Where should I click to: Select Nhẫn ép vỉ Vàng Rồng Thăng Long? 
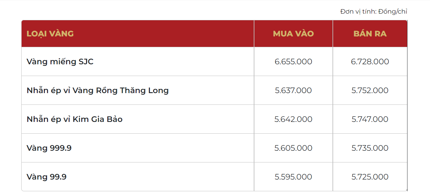click(98, 91)
